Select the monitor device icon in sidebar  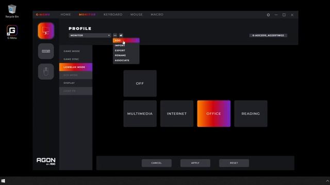point(46,31)
